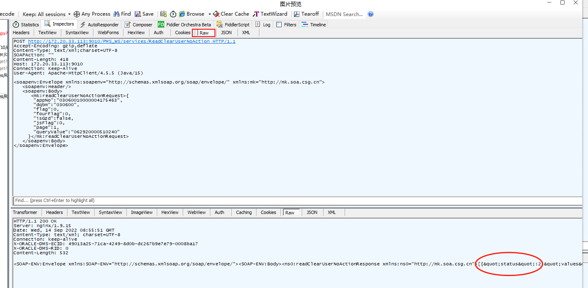
Task: Select response inspector JSON tab
Action: (312, 212)
